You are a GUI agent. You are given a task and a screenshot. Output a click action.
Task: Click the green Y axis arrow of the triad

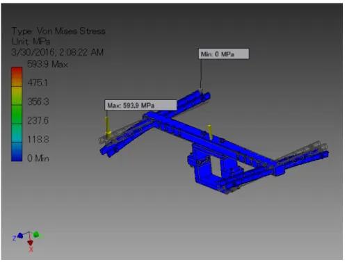point(36,235)
